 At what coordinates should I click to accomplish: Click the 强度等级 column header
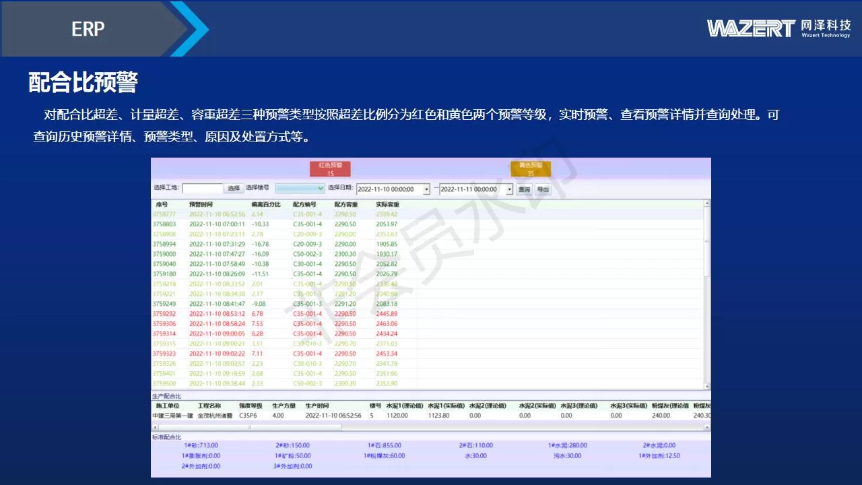[x=250, y=406]
